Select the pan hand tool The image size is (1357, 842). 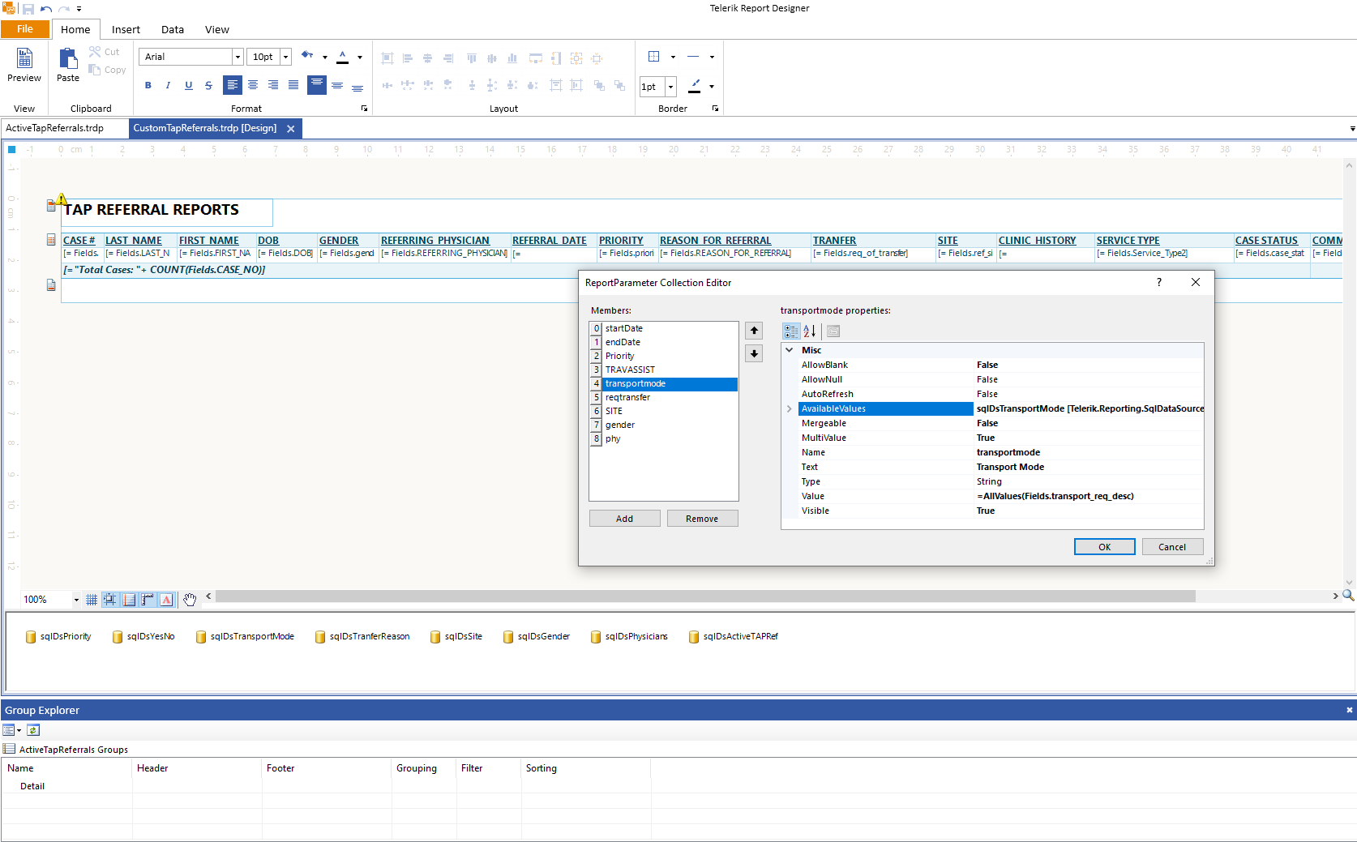coord(190,600)
